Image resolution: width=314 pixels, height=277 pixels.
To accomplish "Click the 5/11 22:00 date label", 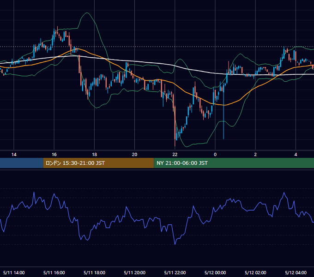I will (x=175, y=272).
